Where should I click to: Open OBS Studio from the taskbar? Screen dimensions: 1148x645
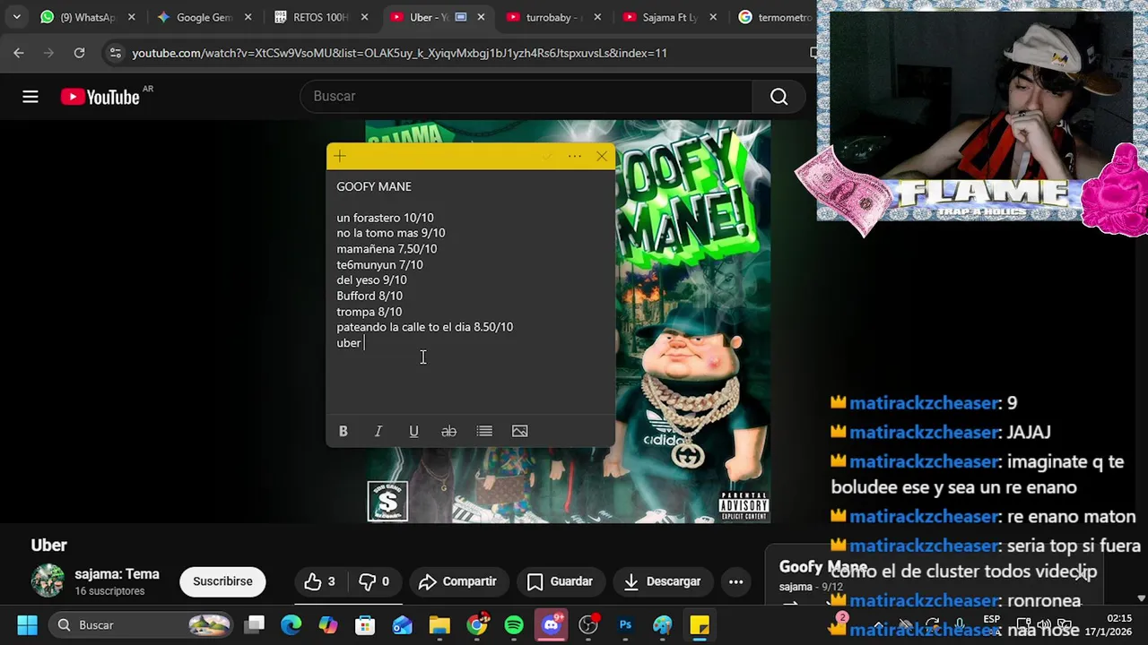tap(588, 624)
